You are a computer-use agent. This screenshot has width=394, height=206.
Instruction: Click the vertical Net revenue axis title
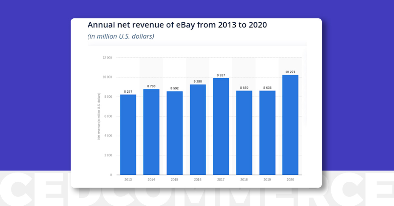pyautogui.click(x=98, y=116)
